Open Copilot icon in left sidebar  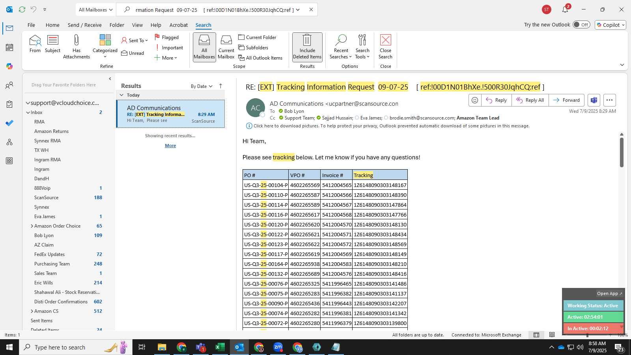point(9,66)
